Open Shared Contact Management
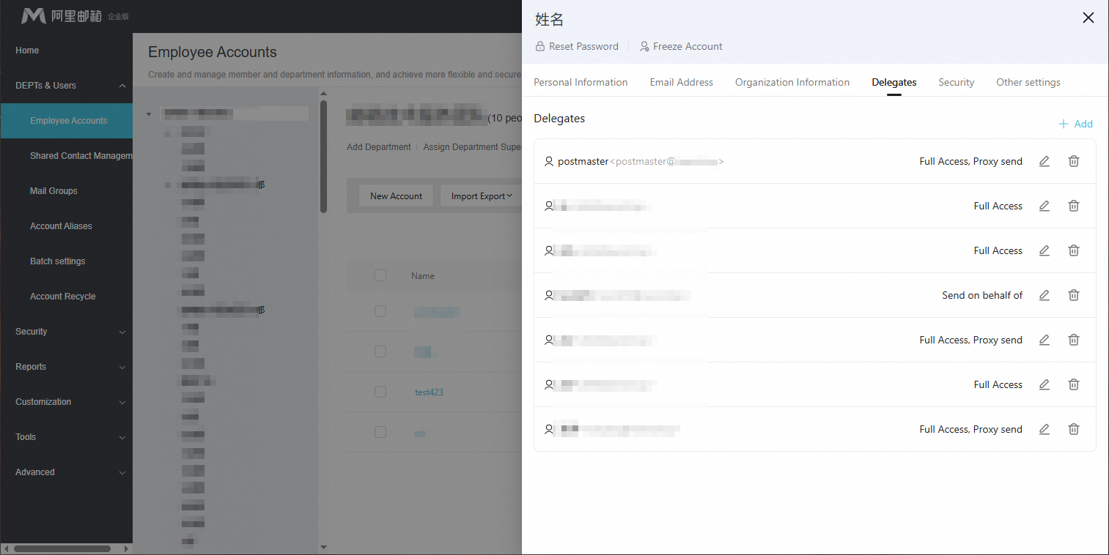The width and height of the screenshot is (1109, 555). tap(81, 156)
